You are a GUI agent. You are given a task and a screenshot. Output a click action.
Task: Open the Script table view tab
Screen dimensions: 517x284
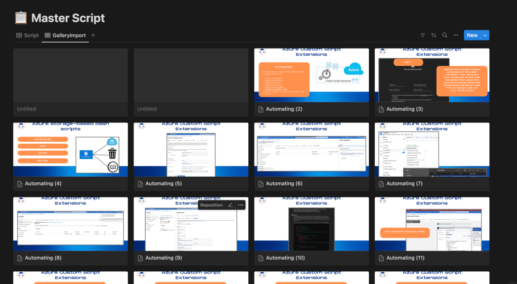[x=27, y=35]
